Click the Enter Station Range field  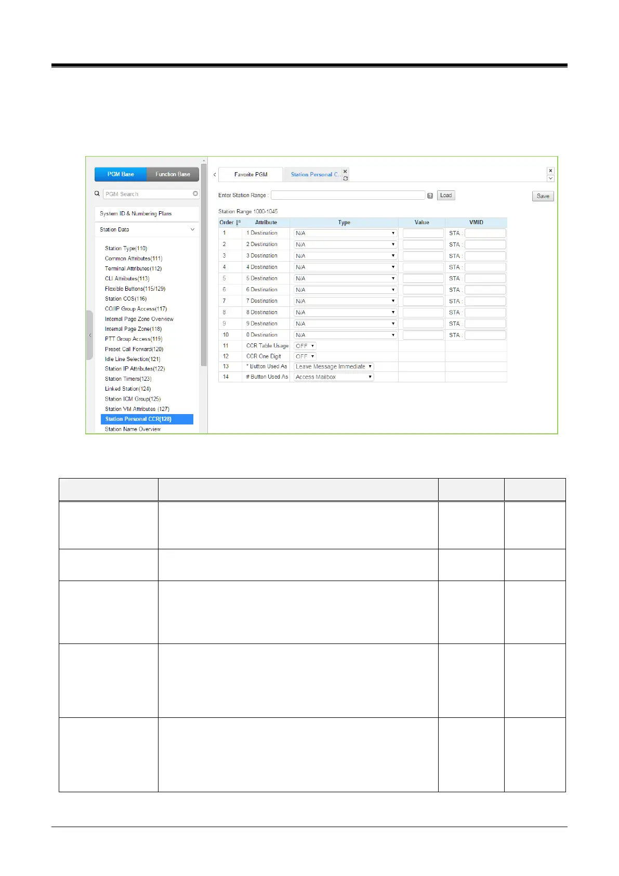[348, 195]
